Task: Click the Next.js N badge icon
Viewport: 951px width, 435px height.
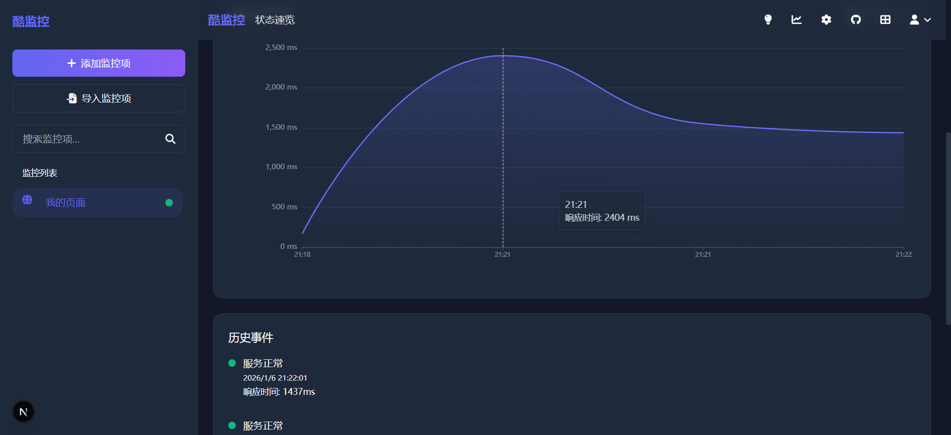Action: pos(23,412)
